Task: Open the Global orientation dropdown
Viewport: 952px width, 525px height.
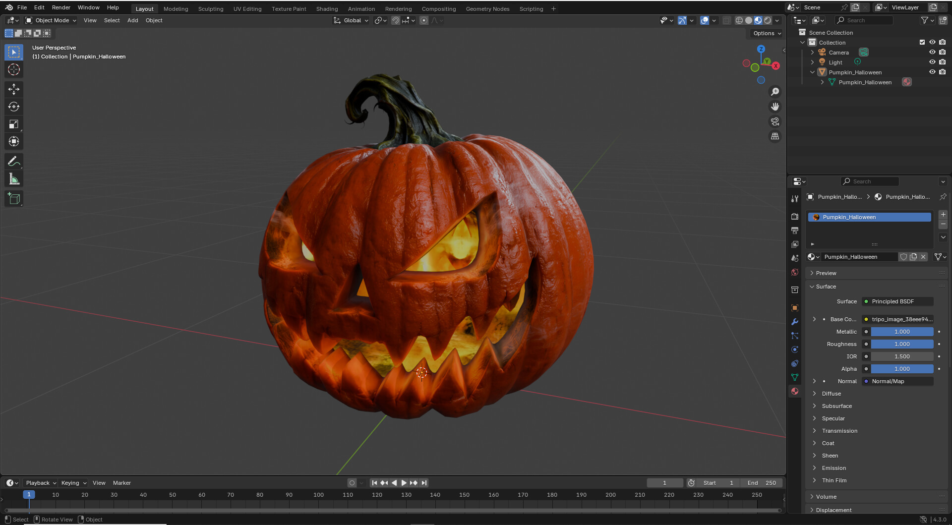Action: click(351, 20)
